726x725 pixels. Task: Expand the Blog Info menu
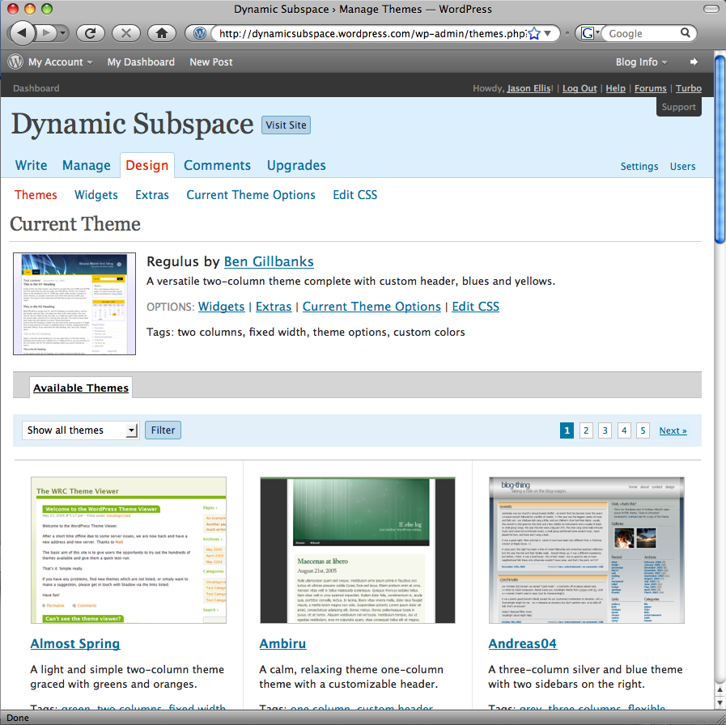641,61
